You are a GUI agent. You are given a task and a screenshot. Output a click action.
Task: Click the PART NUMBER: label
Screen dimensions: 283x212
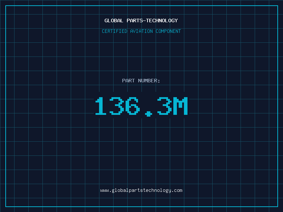coord(141,81)
